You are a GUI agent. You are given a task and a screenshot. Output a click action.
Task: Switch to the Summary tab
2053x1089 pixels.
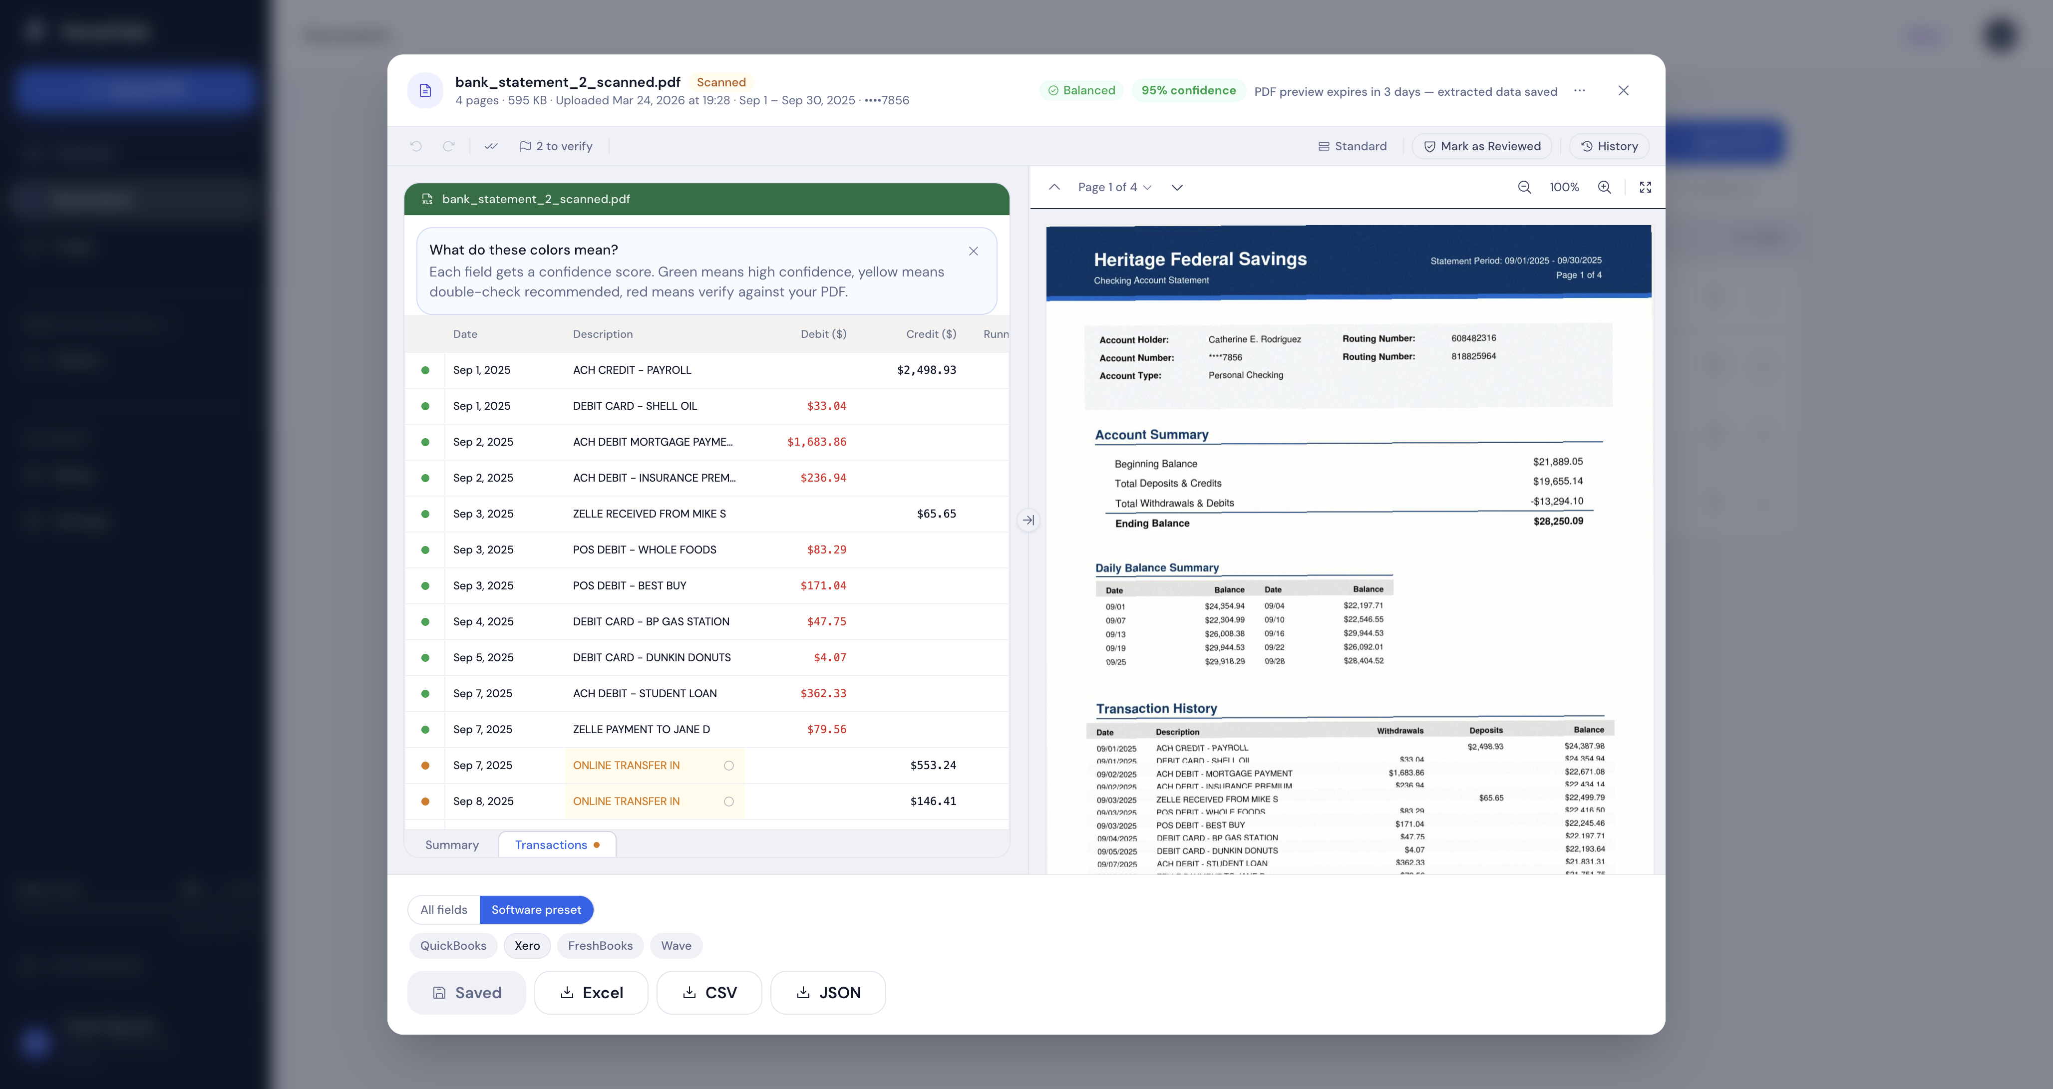click(x=452, y=844)
